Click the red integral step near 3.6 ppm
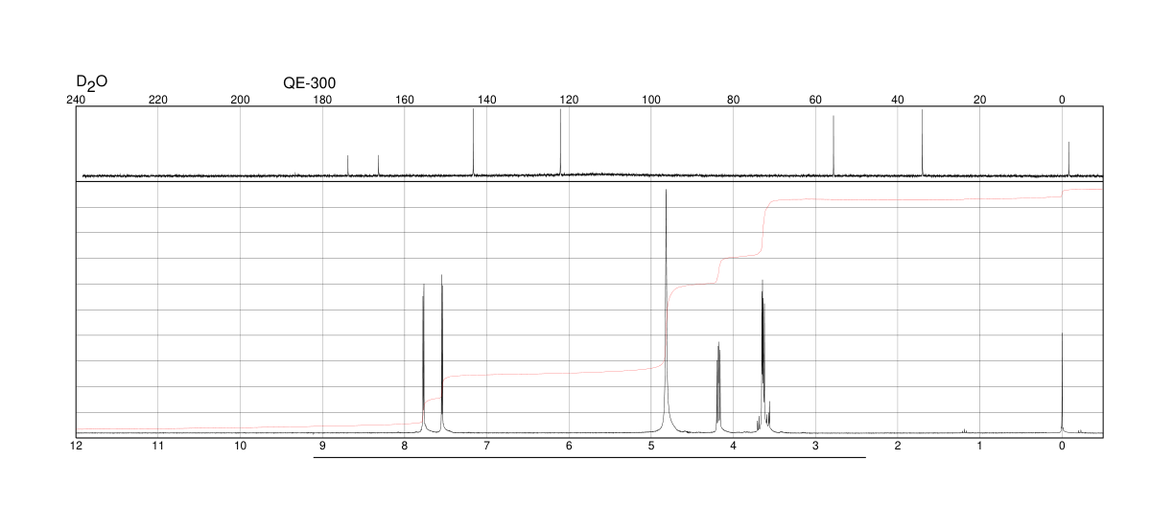The width and height of the screenshot is (1174, 506). click(x=763, y=228)
